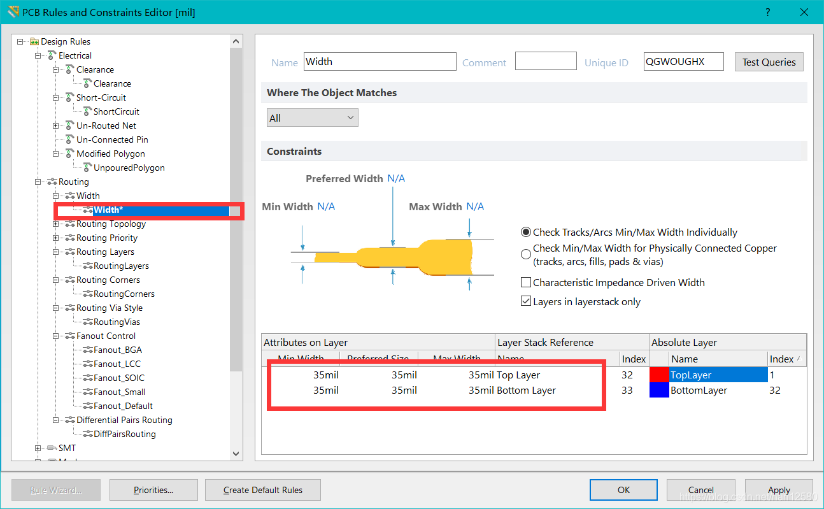Click the Clearance rule icon under Electrical
The height and width of the screenshot is (509, 824).
pyautogui.click(x=87, y=83)
